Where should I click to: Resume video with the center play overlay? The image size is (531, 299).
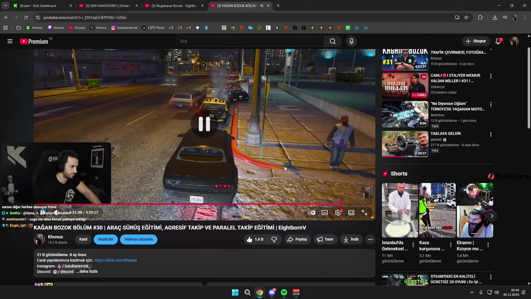(x=204, y=124)
